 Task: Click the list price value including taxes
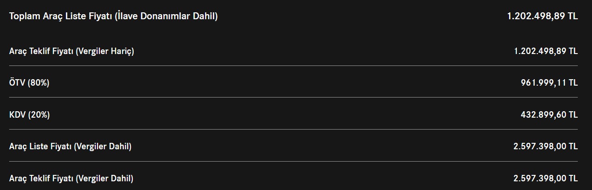click(546, 147)
